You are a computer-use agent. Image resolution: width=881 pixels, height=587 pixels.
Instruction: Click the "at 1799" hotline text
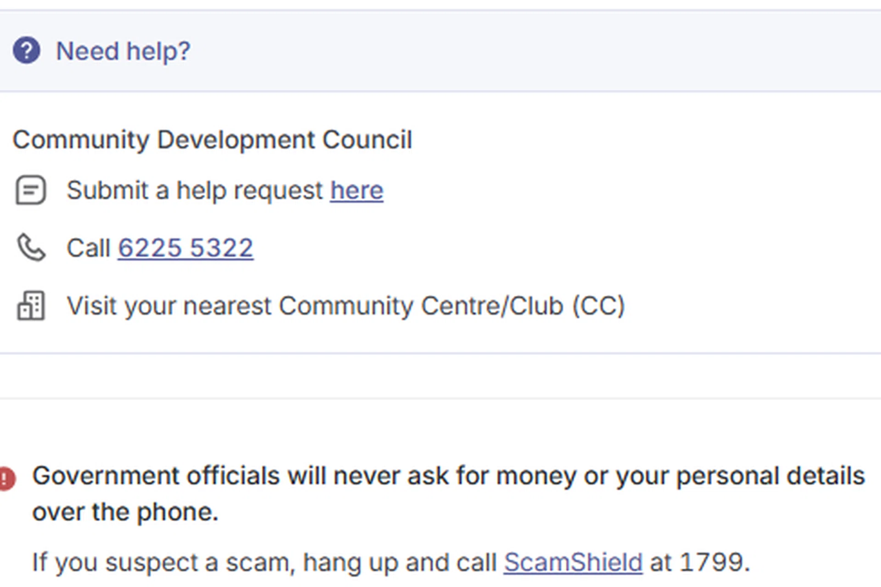pyautogui.click(x=699, y=562)
